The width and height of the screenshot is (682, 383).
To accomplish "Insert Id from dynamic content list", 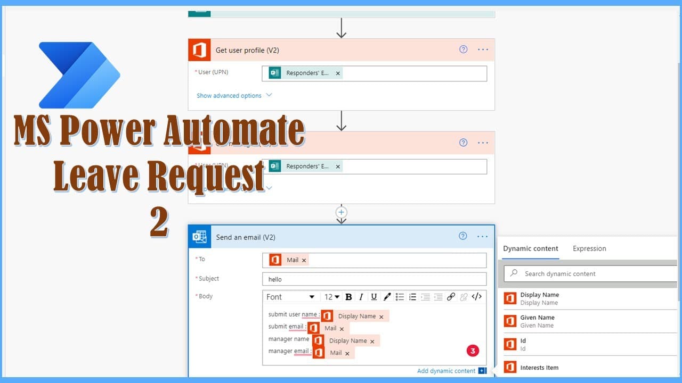I will [x=590, y=344].
